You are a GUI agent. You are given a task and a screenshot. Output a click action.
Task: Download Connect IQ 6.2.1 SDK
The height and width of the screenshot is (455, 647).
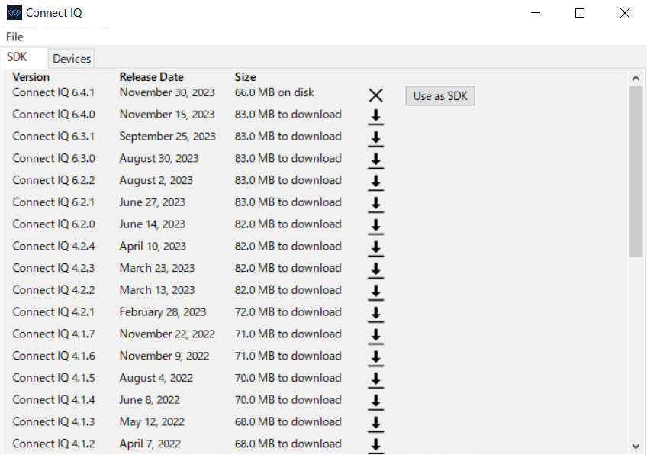point(375,204)
